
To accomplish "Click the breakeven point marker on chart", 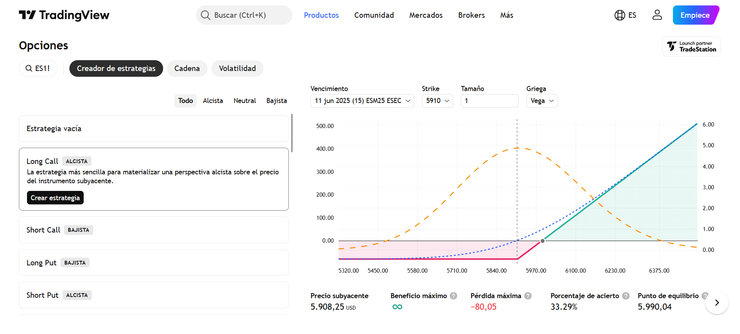I will pyautogui.click(x=543, y=241).
